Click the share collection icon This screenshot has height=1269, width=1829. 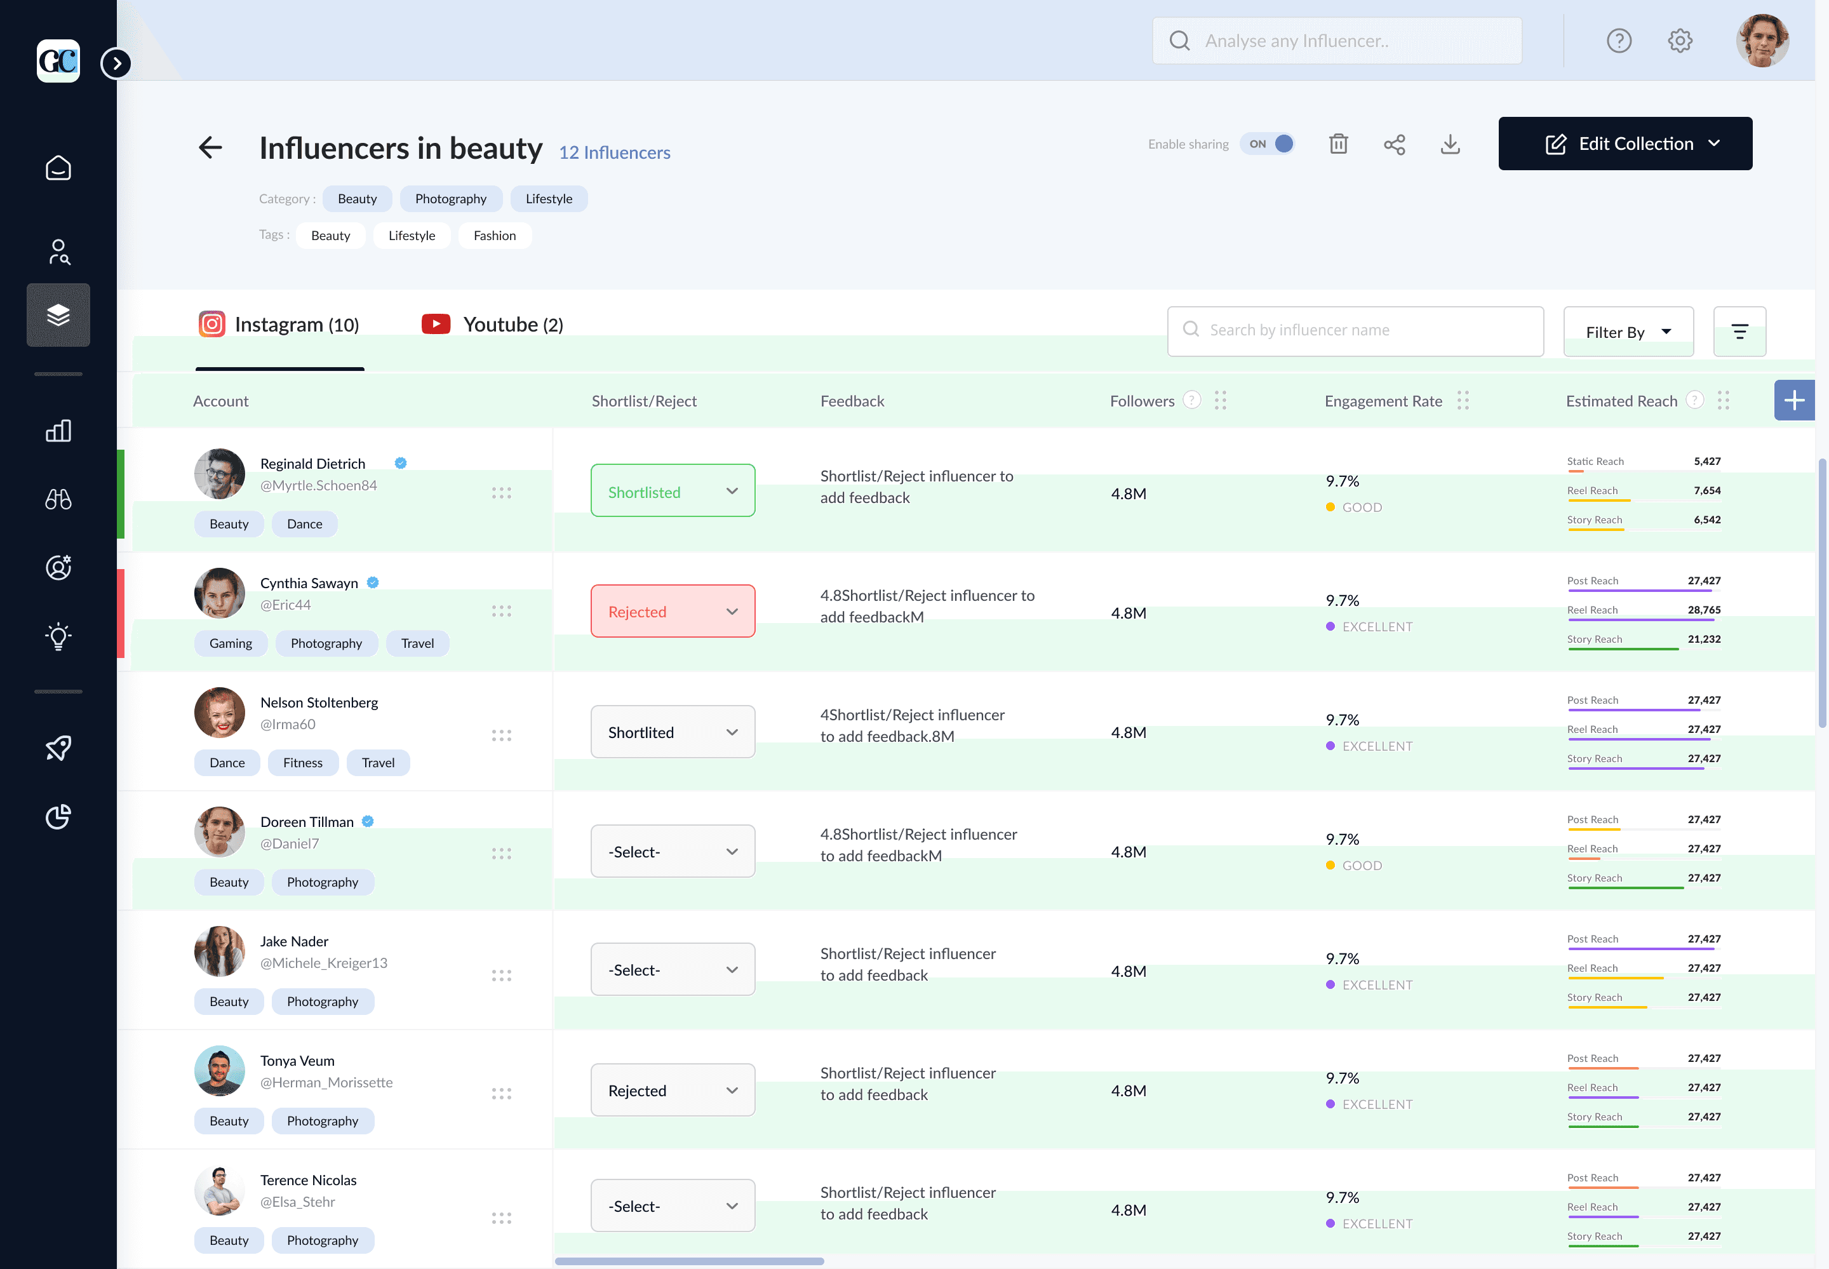1394,144
